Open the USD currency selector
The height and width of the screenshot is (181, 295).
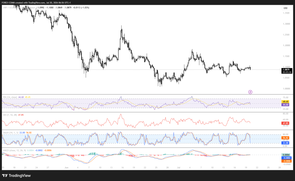coord(285,8)
